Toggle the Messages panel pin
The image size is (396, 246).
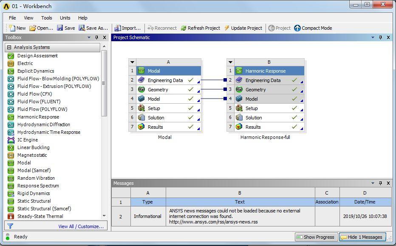[380, 183]
